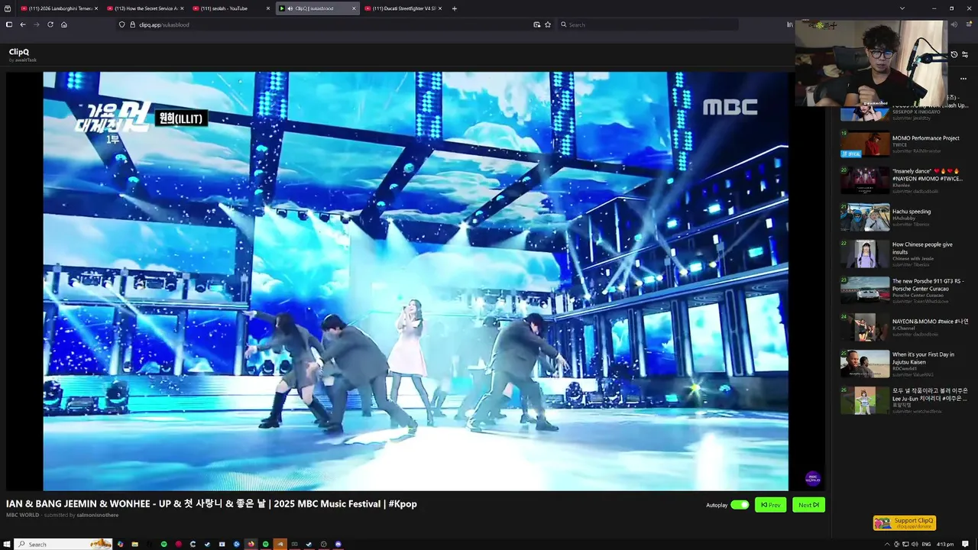Click the MBC WORLD channel badge in video

click(813, 478)
